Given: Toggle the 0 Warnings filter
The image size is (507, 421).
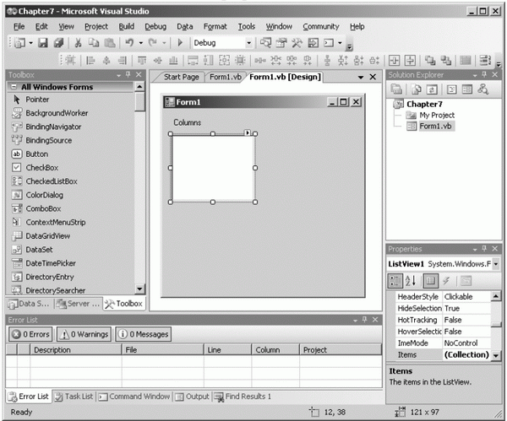Looking at the screenshot, I should 84,334.
